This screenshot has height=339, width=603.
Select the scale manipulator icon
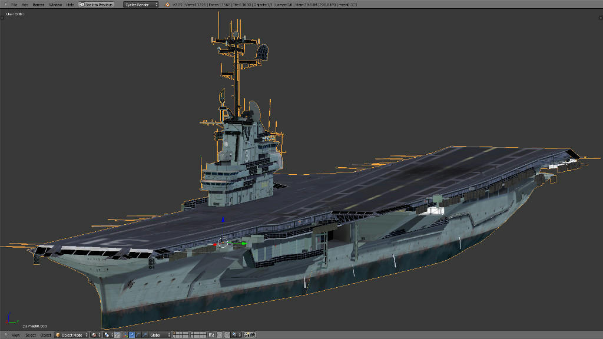point(144,335)
